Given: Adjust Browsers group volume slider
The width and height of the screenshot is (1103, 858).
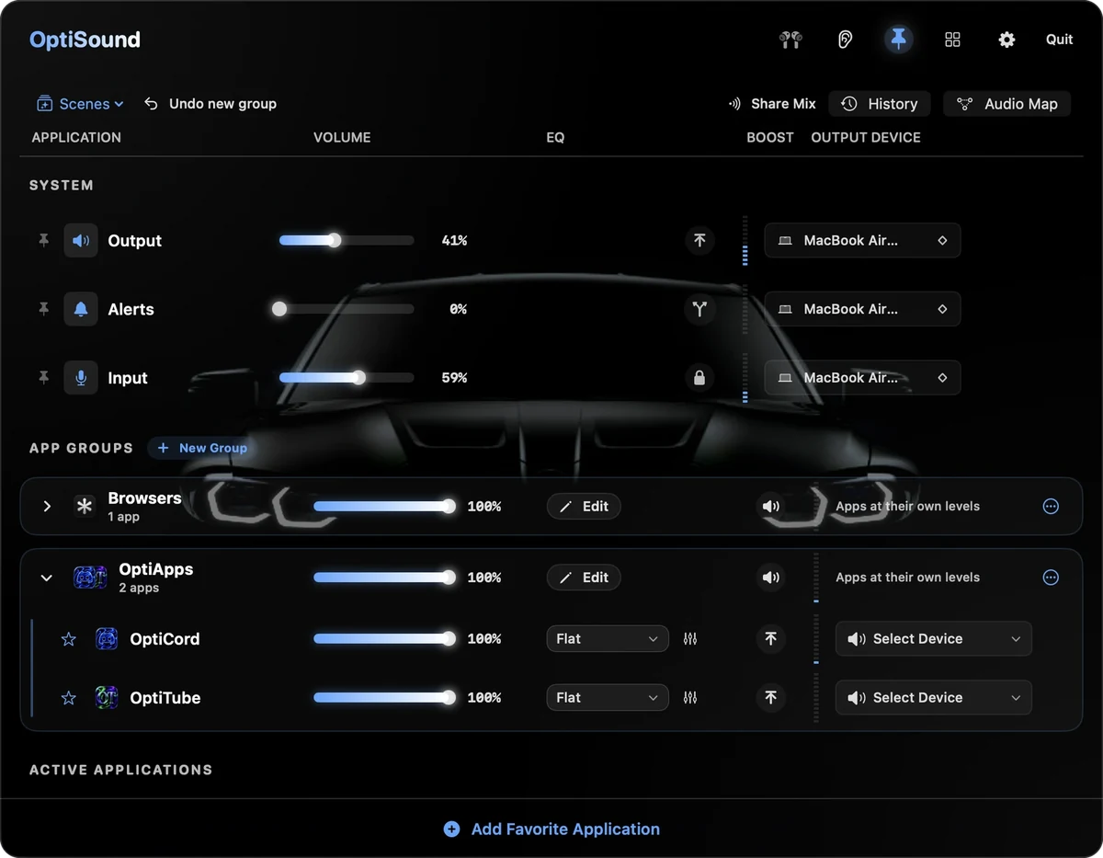Looking at the screenshot, I should [384, 506].
